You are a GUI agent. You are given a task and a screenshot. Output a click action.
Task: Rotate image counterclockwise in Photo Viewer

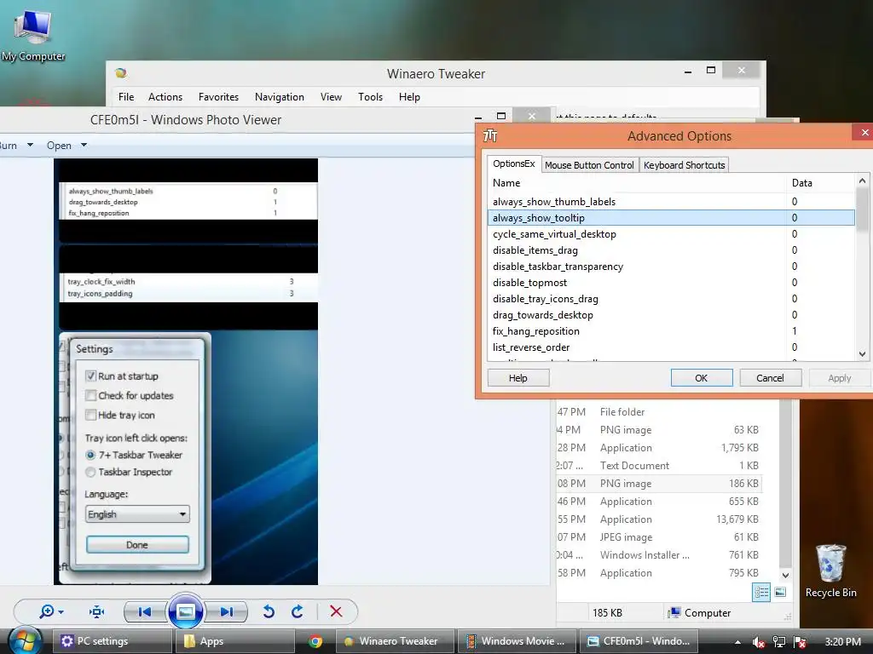coord(269,611)
